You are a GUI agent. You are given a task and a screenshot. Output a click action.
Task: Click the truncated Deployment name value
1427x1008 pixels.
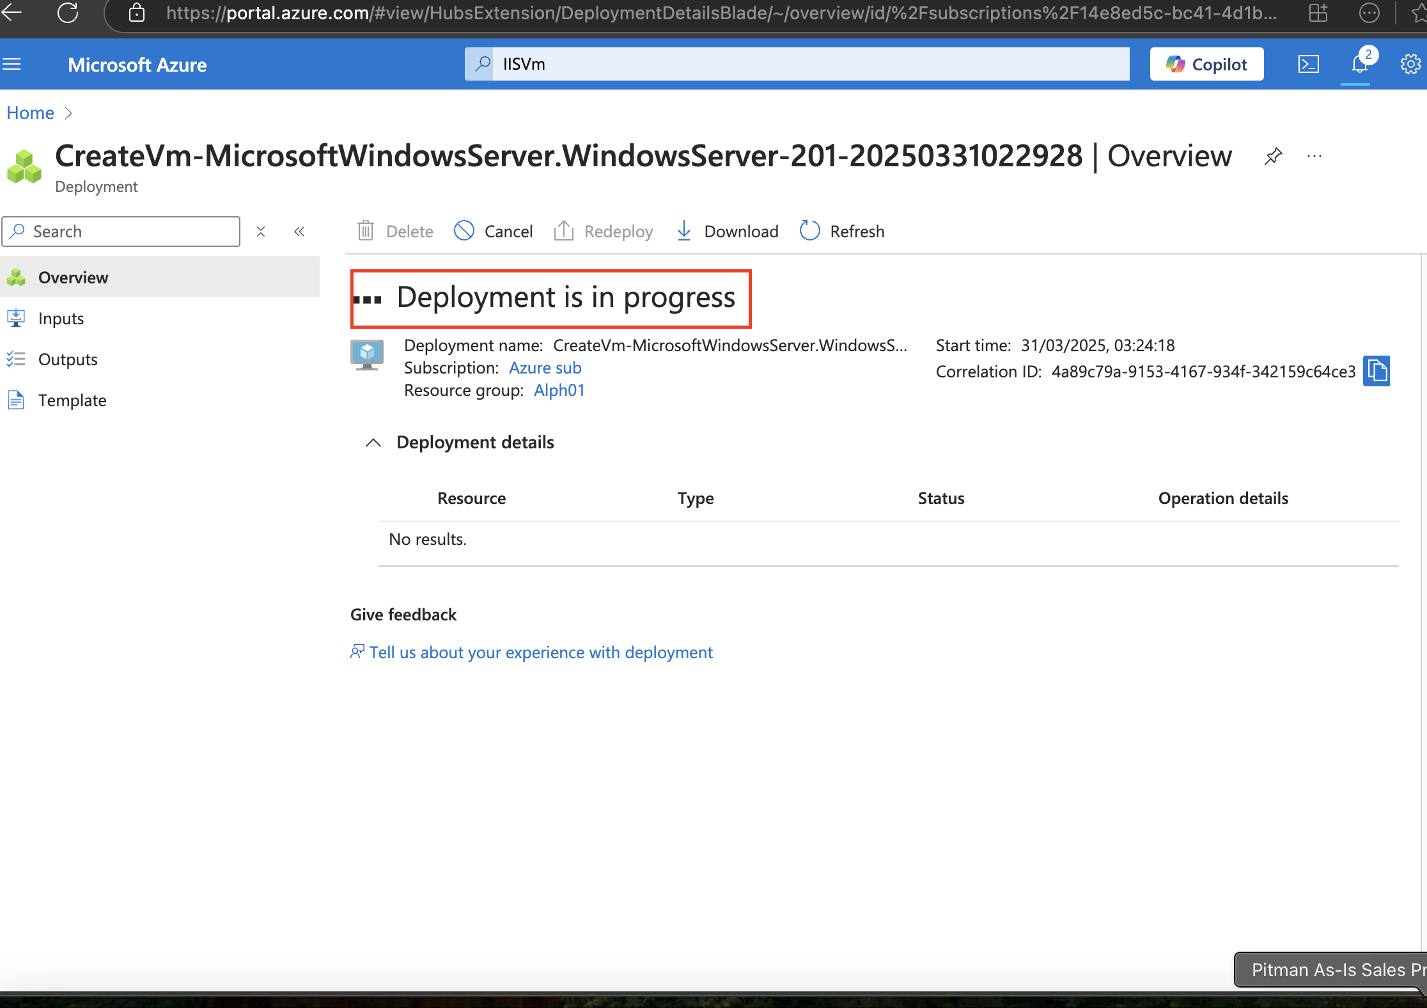(730, 345)
